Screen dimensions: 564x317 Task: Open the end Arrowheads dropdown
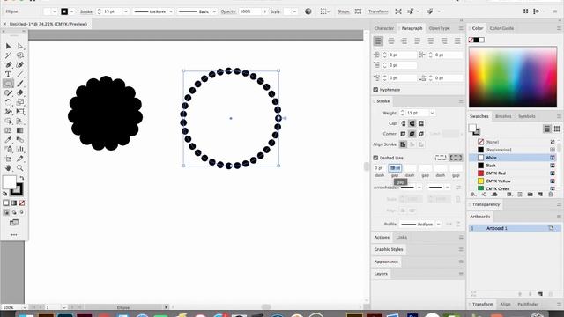[x=448, y=188]
